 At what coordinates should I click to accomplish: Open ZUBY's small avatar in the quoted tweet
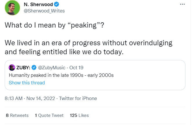pyautogui.click(x=12, y=68)
